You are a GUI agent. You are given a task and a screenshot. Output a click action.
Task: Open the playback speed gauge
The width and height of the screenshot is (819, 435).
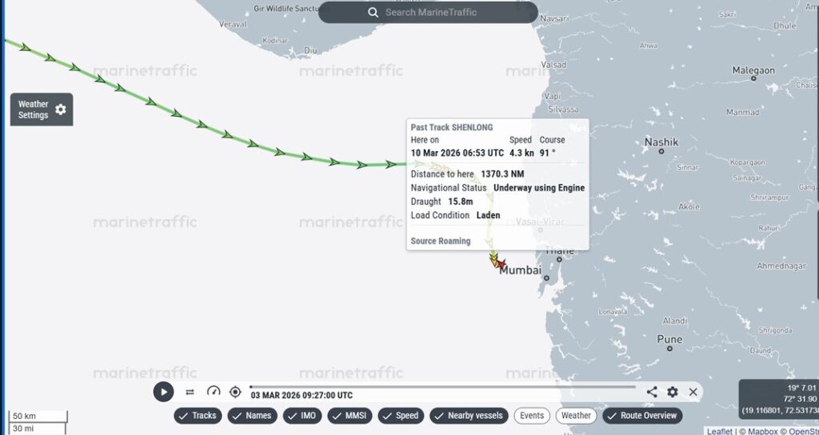[x=214, y=392]
